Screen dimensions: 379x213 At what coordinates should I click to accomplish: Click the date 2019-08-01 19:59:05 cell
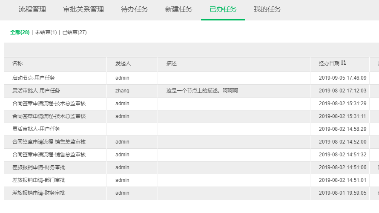(342, 193)
